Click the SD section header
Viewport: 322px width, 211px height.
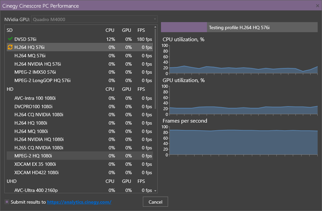click(x=10, y=30)
